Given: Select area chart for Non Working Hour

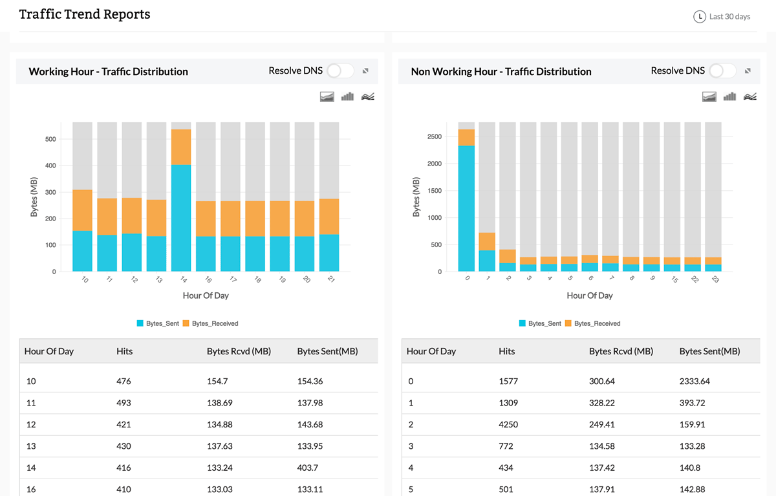Looking at the screenshot, I should coord(709,97).
